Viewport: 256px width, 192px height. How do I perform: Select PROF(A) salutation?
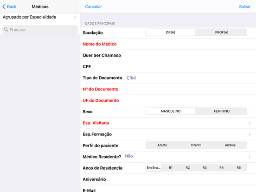222,32
